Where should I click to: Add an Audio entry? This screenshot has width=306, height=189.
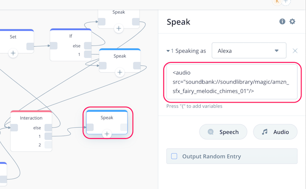(x=275, y=132)
